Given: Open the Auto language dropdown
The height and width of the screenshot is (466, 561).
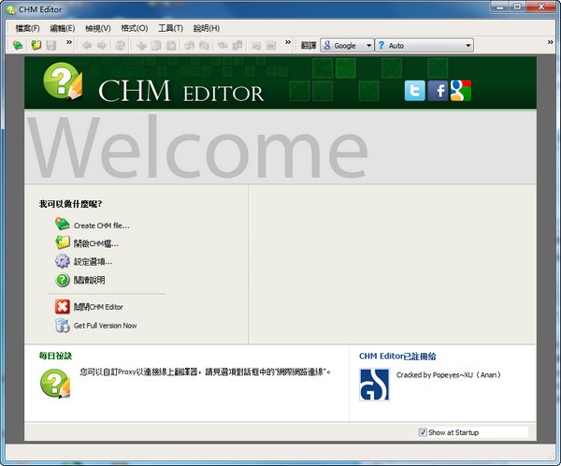Looking at the screenshot, I should pyautogui.click(x=424, y=46).
